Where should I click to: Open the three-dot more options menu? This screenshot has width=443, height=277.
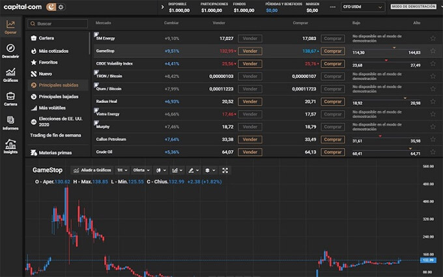(333, 7)
